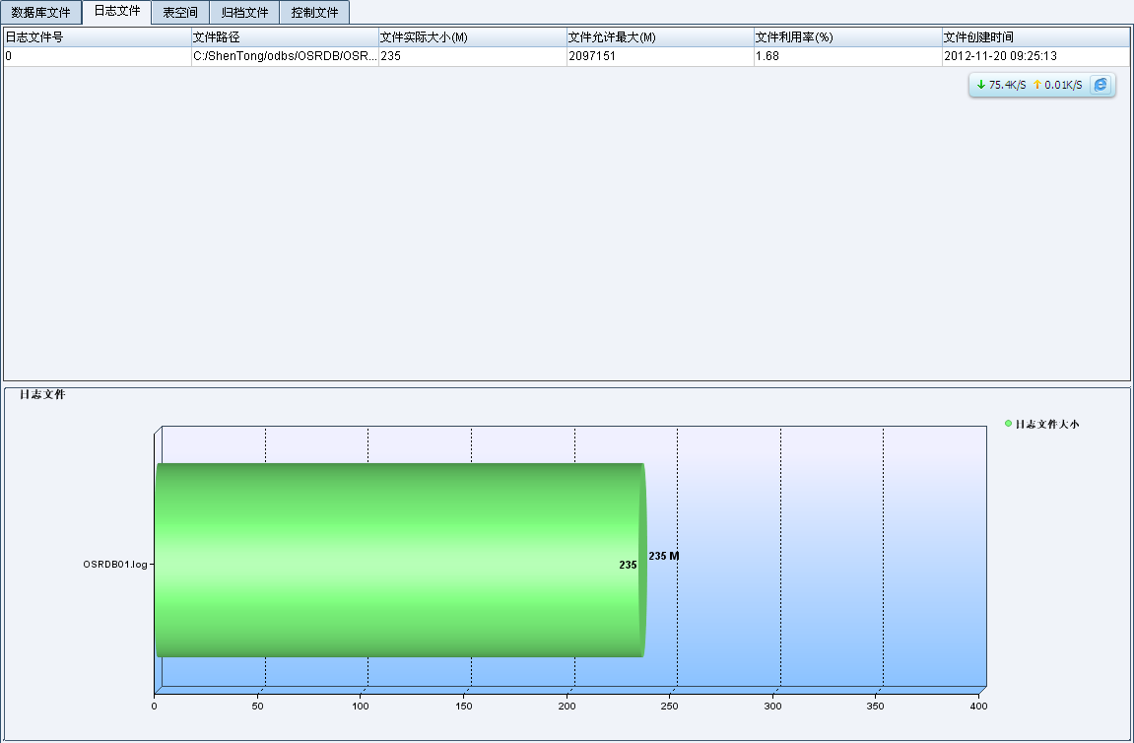
Task: Select the 2097151 max size cell
Action: tap(659, 56)
